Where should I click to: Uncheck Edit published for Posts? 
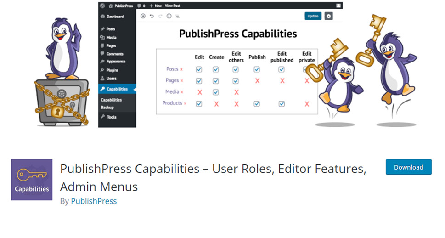click(x=282, y=69)
